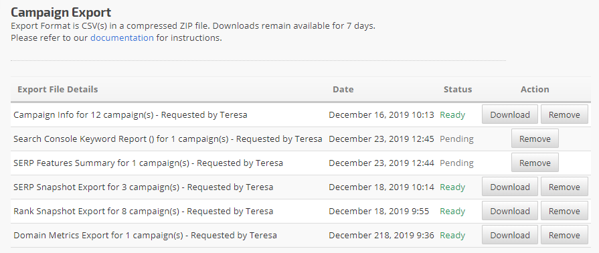Download the Domain Metrics Export file
599x253 pixels.
click(509, 235)
